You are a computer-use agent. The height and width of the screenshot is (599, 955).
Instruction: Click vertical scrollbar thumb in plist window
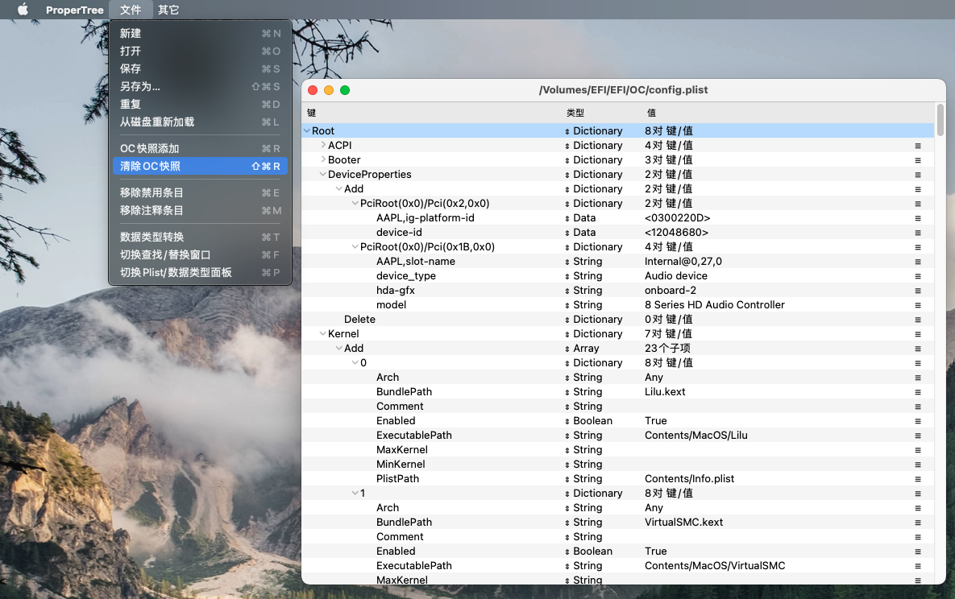point(940,120)
